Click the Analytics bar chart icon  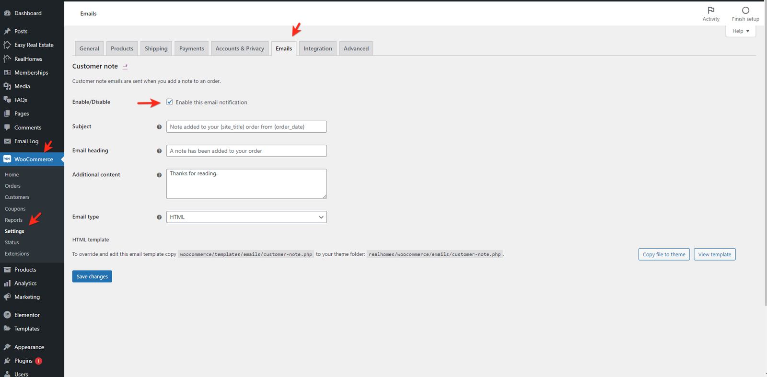[x=7, y=284]
